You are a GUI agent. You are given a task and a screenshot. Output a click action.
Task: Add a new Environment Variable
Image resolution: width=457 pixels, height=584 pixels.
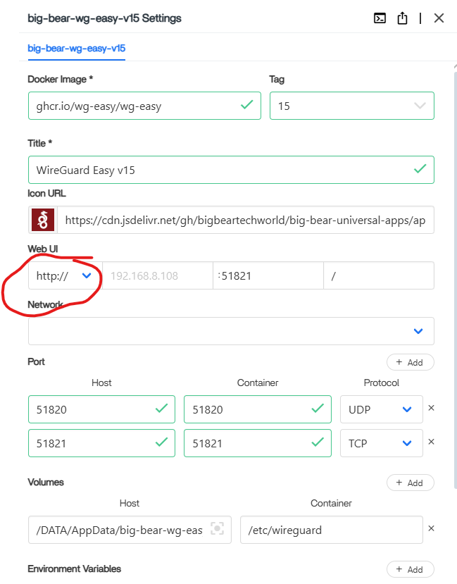(410, 569)
